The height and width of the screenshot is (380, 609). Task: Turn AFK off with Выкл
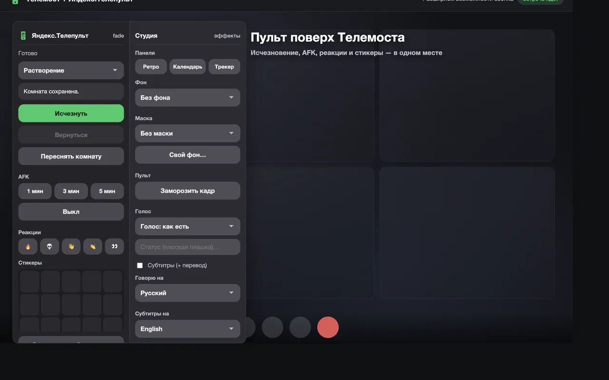pyautogui.click(x=71, y=212)
